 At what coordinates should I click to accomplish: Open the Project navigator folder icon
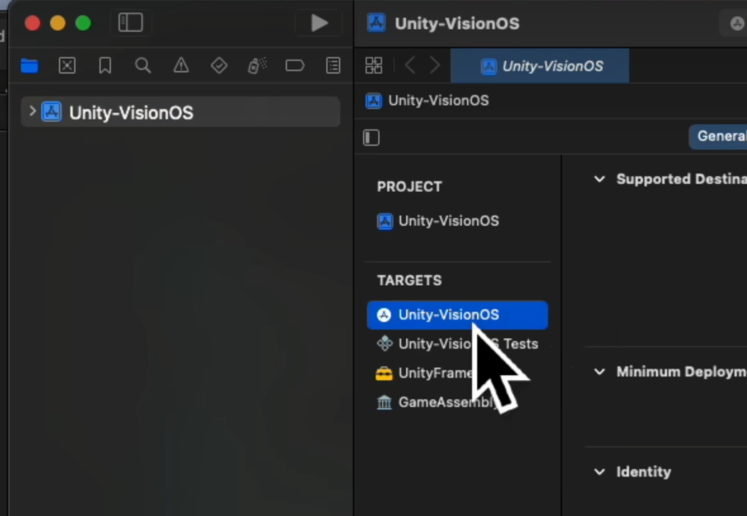tap(30, 65)
